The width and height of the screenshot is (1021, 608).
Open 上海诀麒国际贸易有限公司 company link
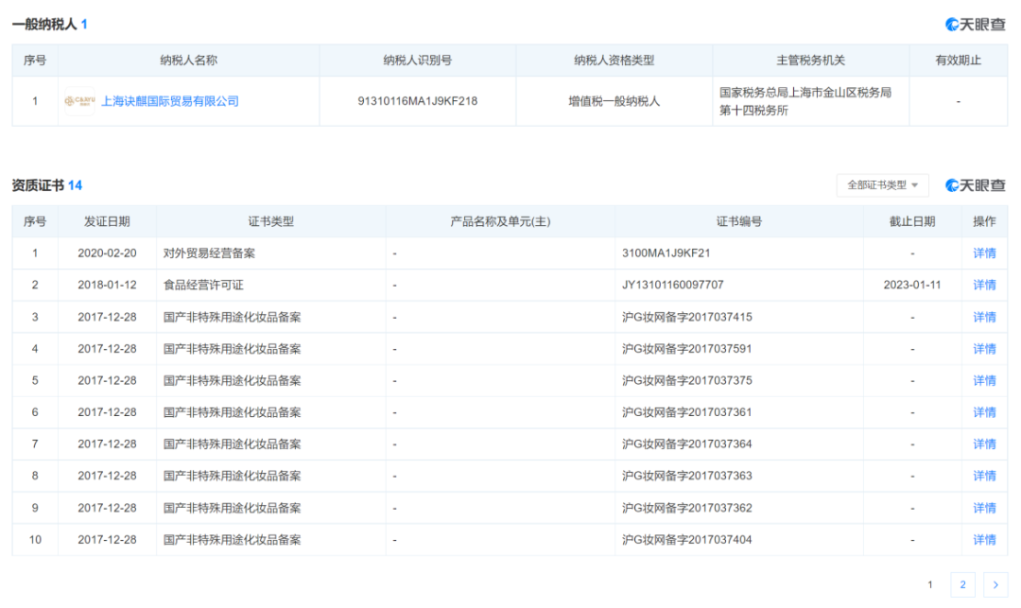(x=170, y=101)
